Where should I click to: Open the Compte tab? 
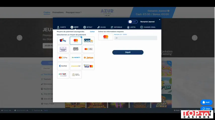[x=61, y=27]
